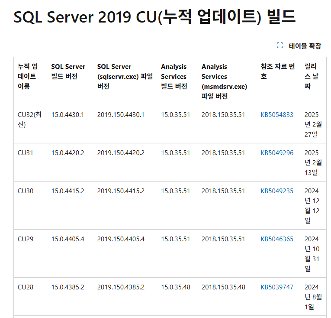Click release date 2024년 10월 31일
Image resolution: width=331 pixels, height=318 pixels.
pos(312,254)
